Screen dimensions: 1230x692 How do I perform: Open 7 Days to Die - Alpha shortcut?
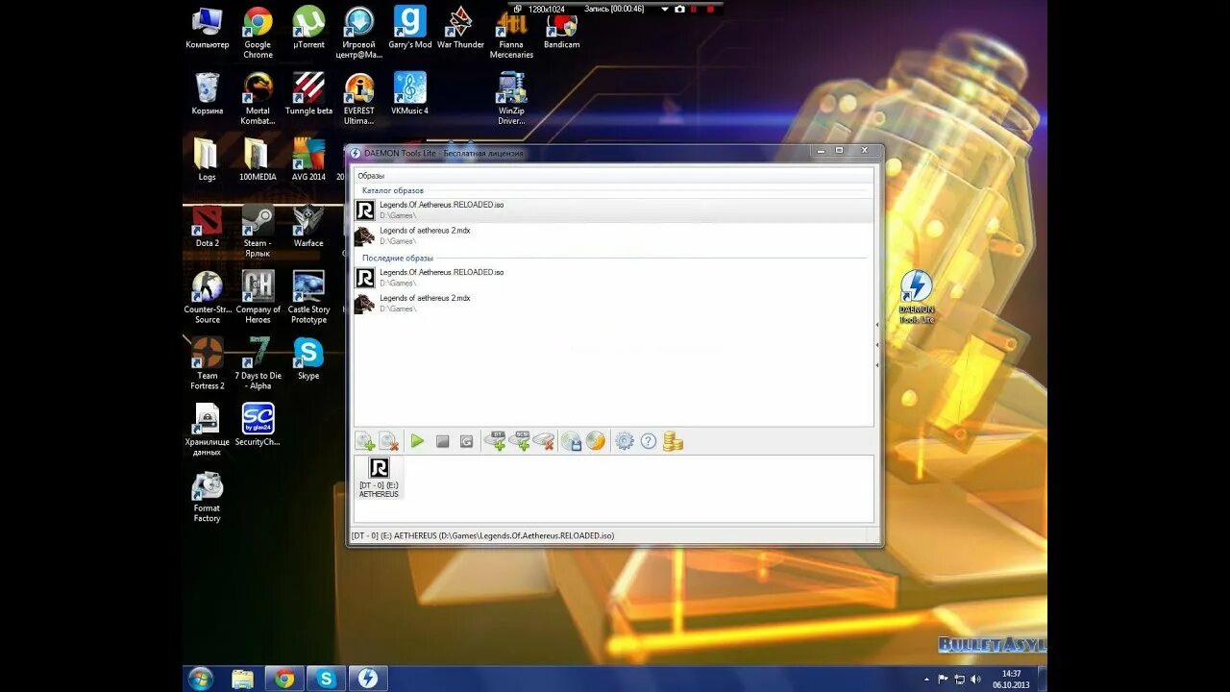click(258, 363)
